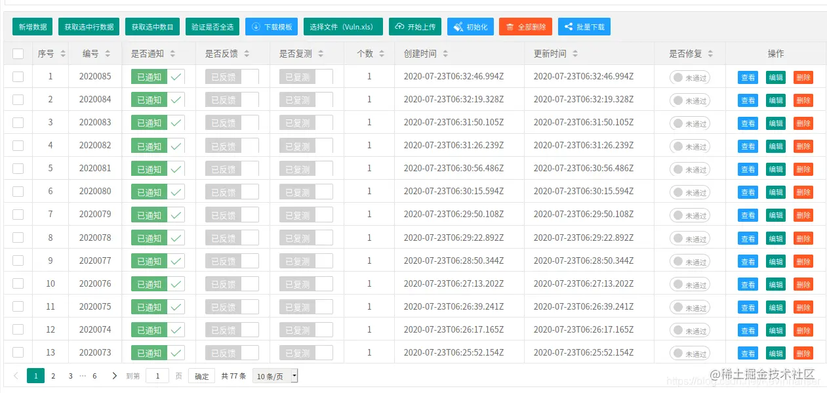Screen dimensions: 827x393
Task: Go to page 2
Action: point(54,376)
